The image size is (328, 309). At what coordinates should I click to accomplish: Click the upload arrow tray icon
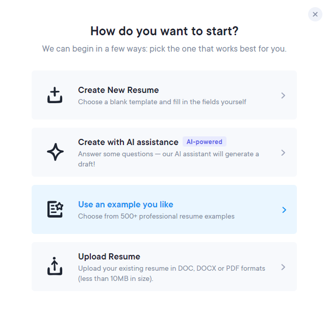pyautogui.click(x=55, y=266)
